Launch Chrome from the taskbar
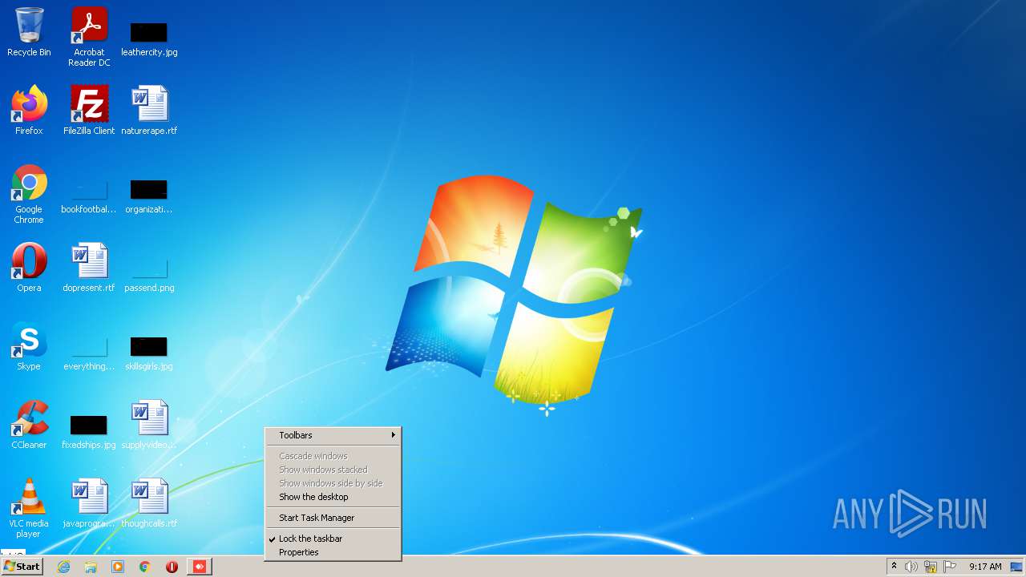This screenshot has height=577, width=1026. (145, 567)
